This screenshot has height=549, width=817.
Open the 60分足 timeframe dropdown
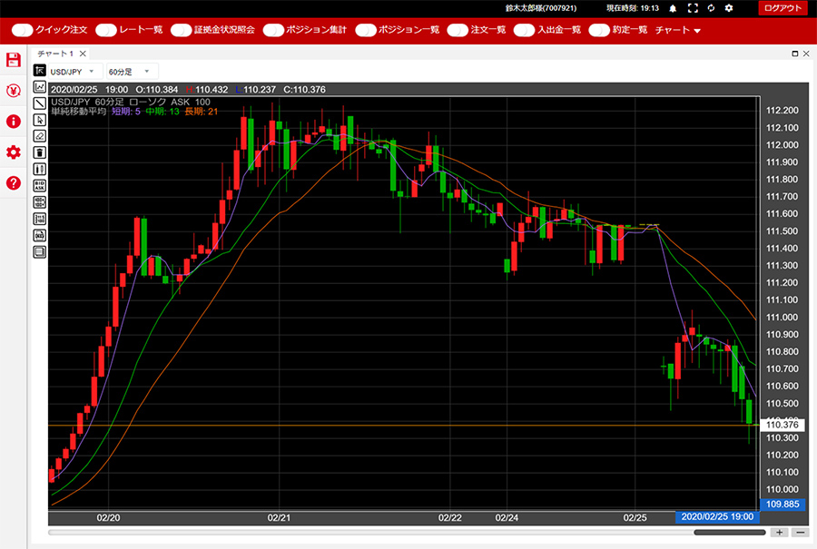[x=132, y=72]
